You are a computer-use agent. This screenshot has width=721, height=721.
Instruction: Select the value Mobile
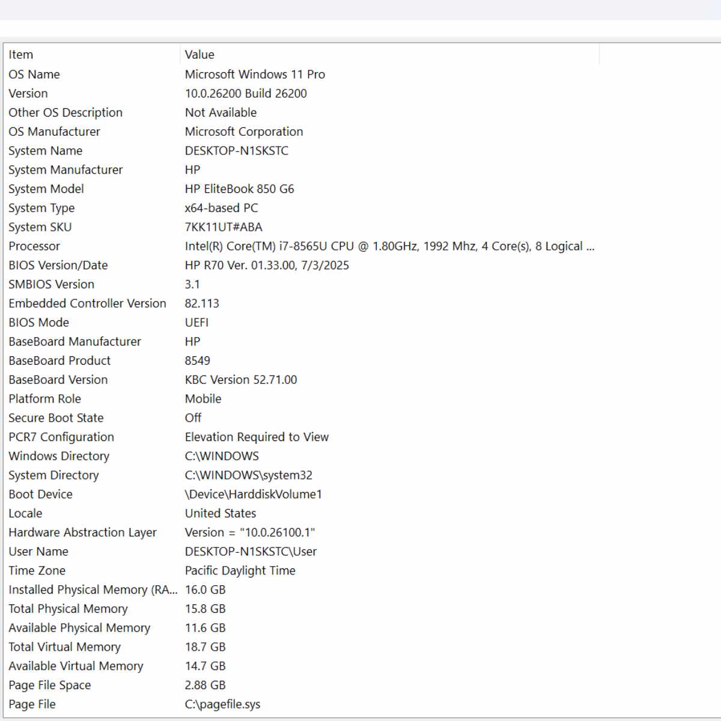click(203, 399)
